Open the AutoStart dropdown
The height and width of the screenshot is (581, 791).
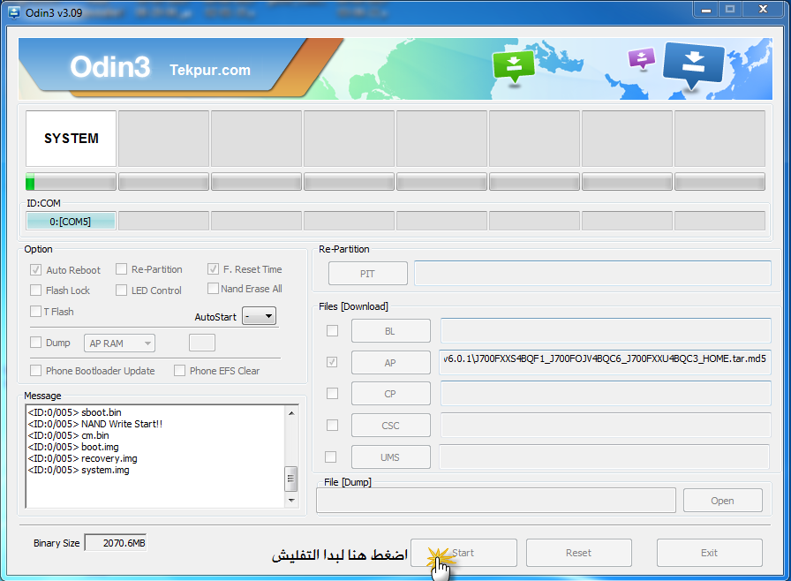click(x=259, y=316)
